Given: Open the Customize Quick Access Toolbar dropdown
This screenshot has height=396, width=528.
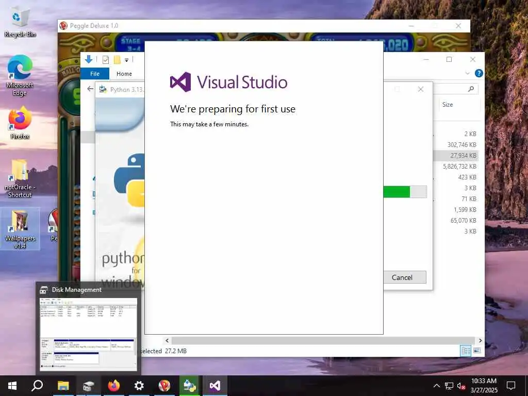Looking at the screenshot, I should (127, 60).
